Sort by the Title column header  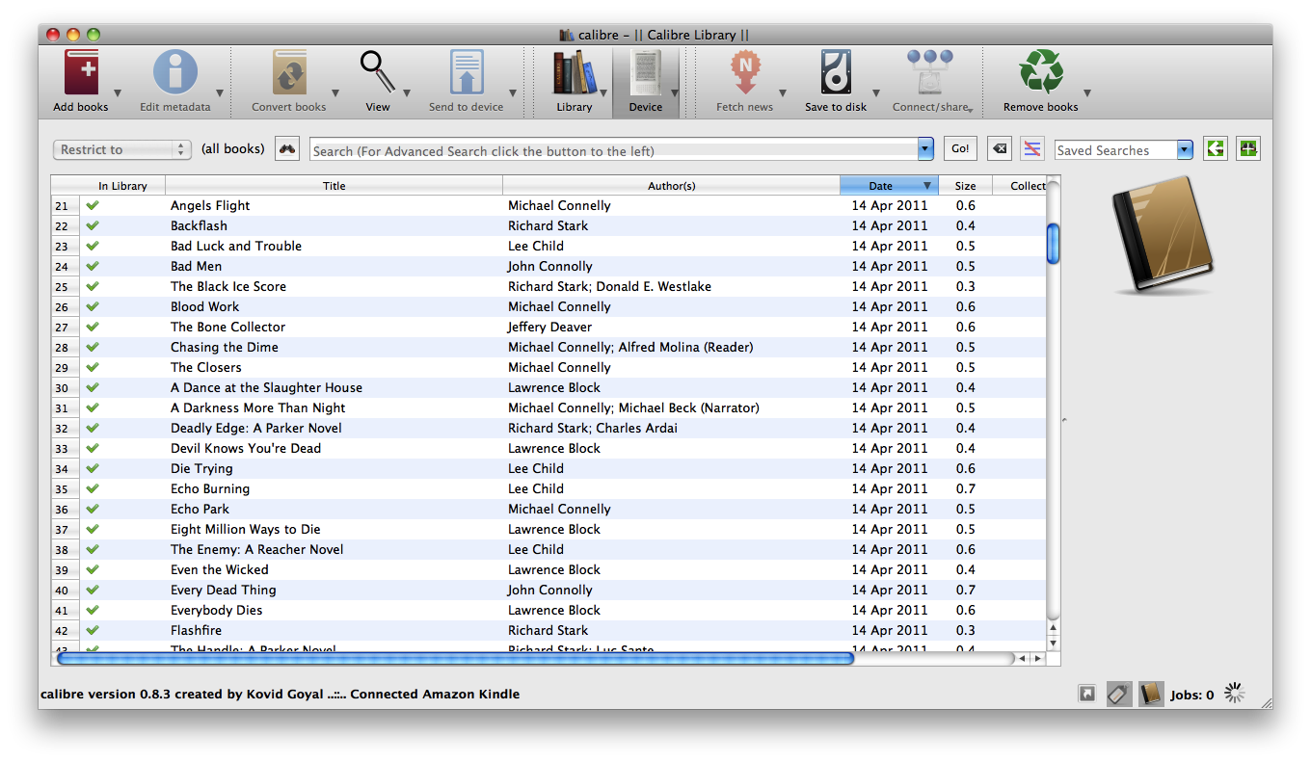click(334, 186)
